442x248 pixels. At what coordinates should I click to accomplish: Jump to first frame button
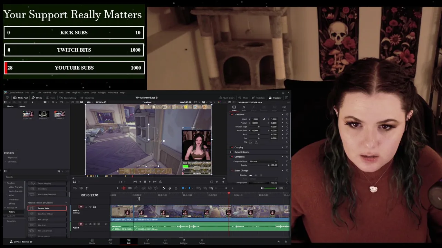[135, 182]
